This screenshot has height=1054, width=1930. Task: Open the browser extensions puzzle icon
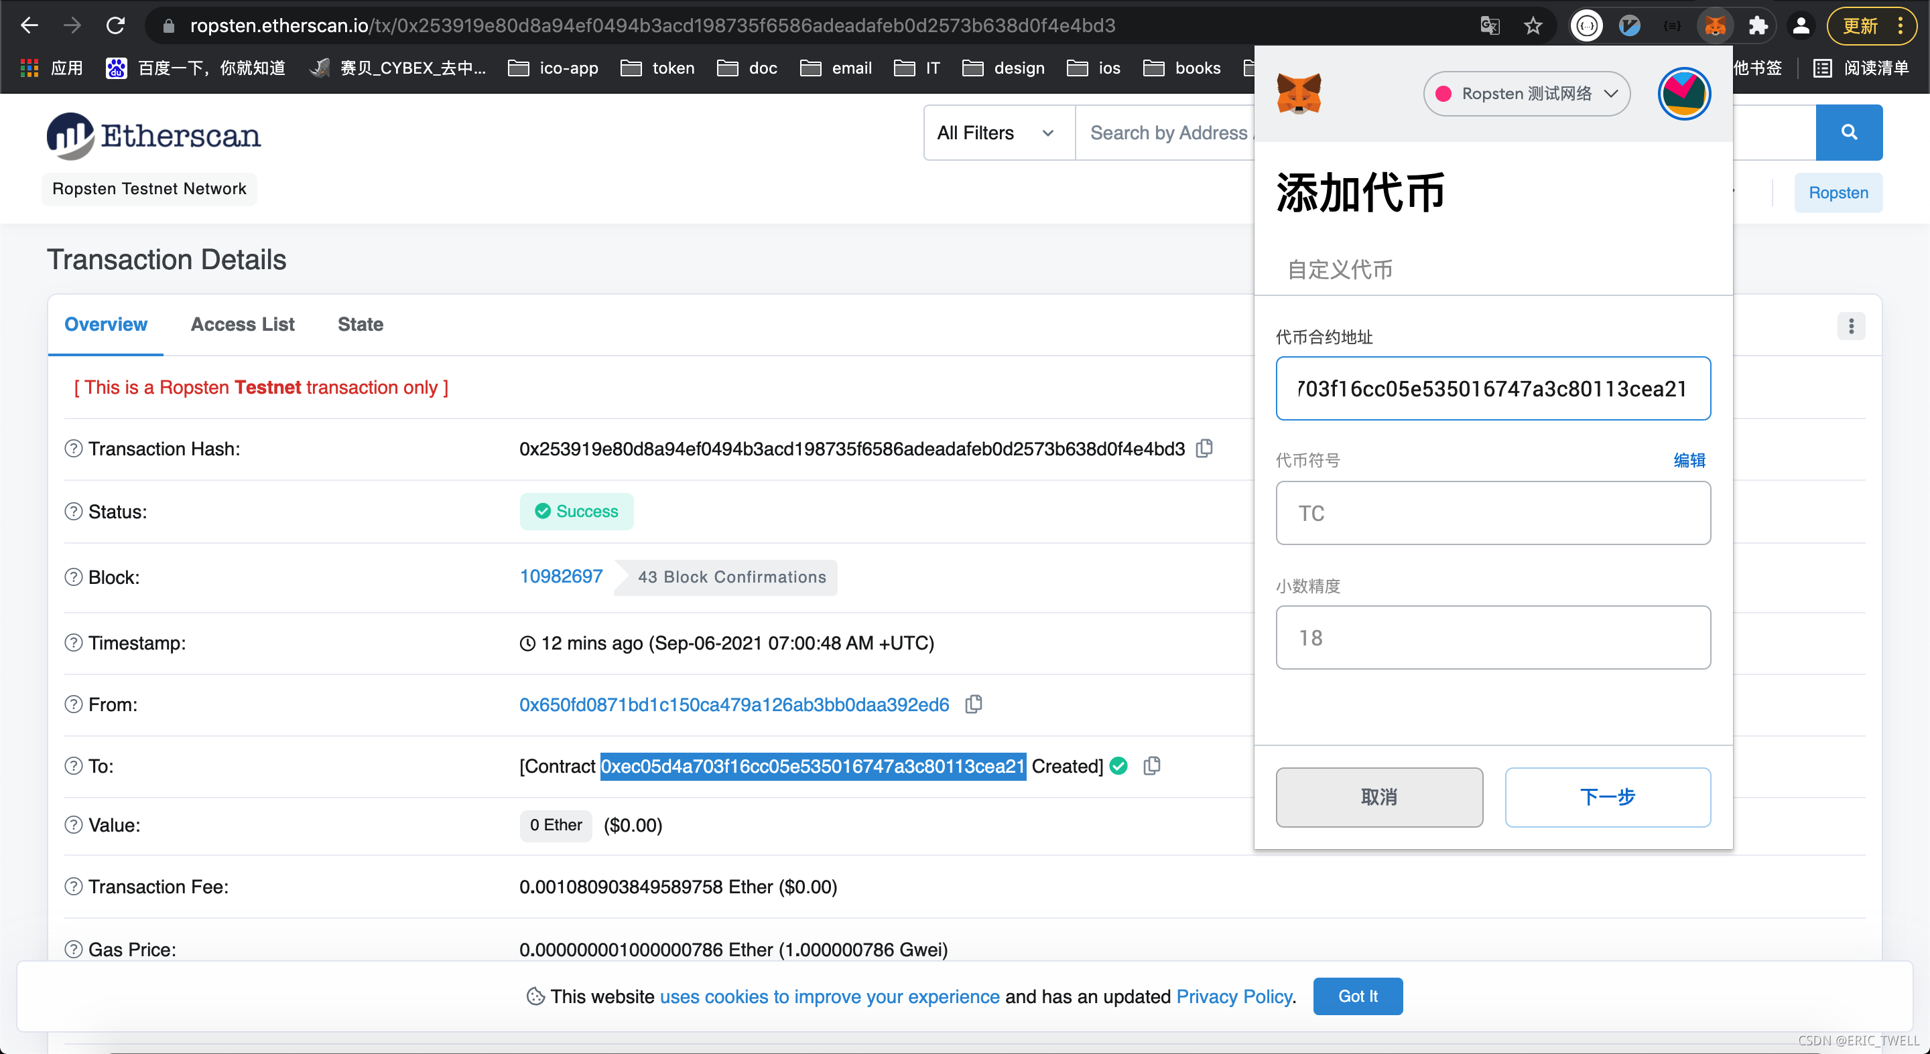(x=1758, y=25)
